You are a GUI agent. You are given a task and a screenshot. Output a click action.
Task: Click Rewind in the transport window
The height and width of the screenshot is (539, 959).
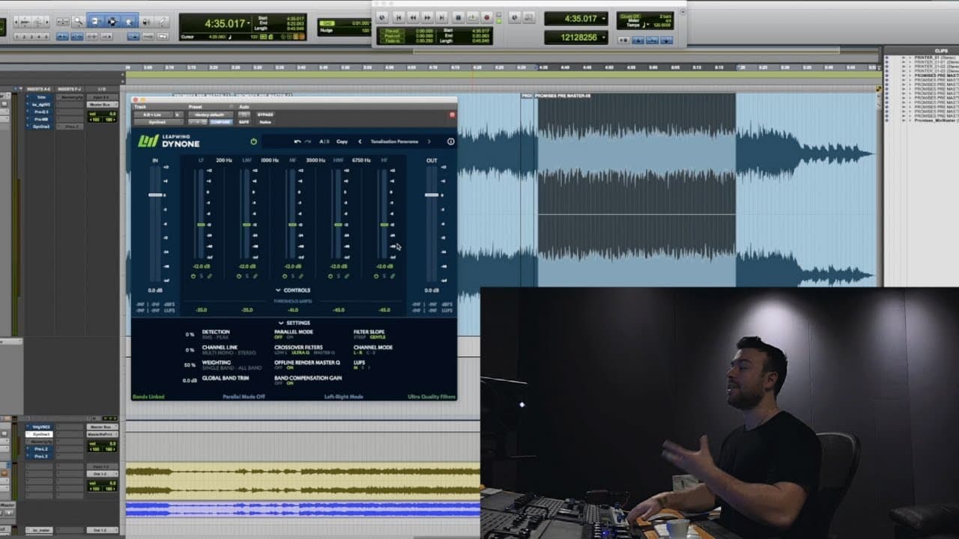click(413, 16)
